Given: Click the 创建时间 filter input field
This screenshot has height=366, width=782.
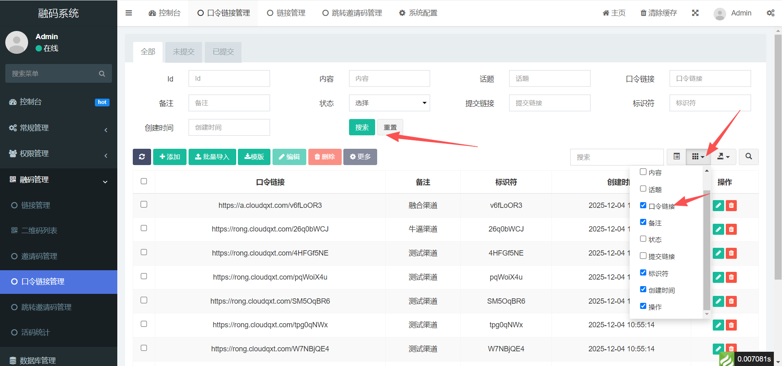Looking at the screenshot, I should (x=229, y=128).
